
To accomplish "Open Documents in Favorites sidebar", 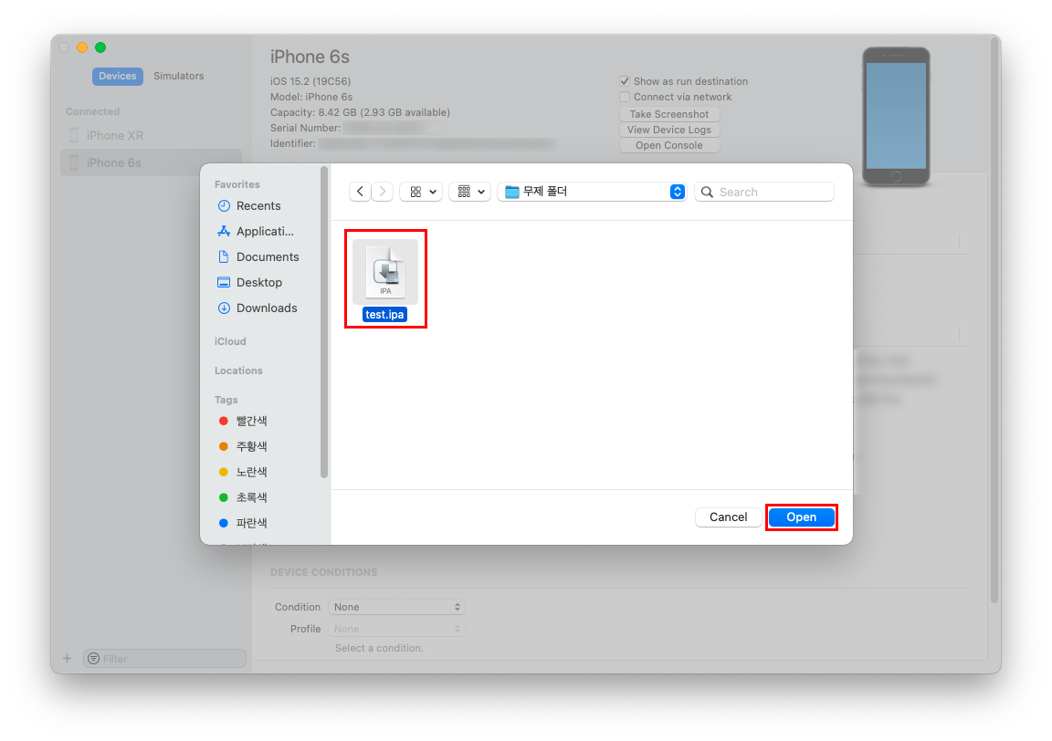I will pos(258,256).
